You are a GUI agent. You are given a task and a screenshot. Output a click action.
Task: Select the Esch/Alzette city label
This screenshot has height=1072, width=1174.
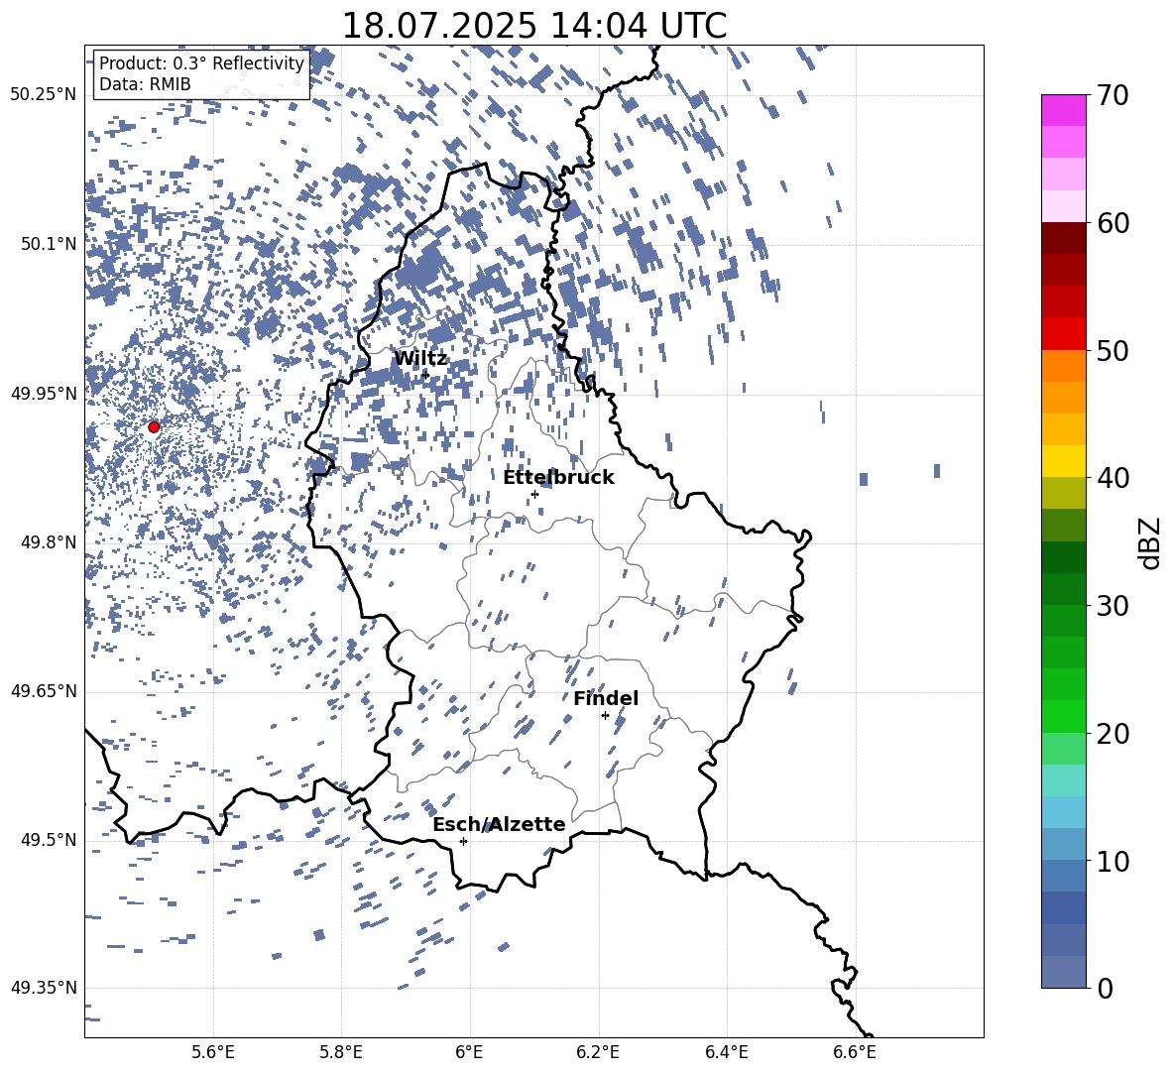click(499, 824)
